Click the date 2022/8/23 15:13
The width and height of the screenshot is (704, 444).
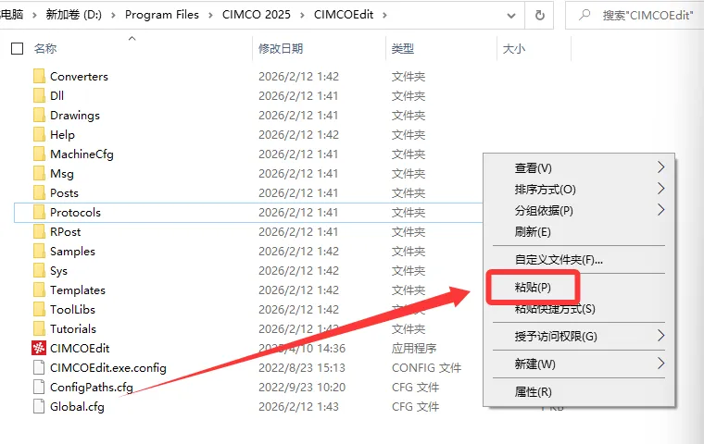302,368
